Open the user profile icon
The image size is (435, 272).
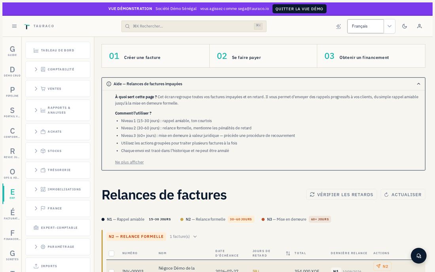click(x=420, y=26)
